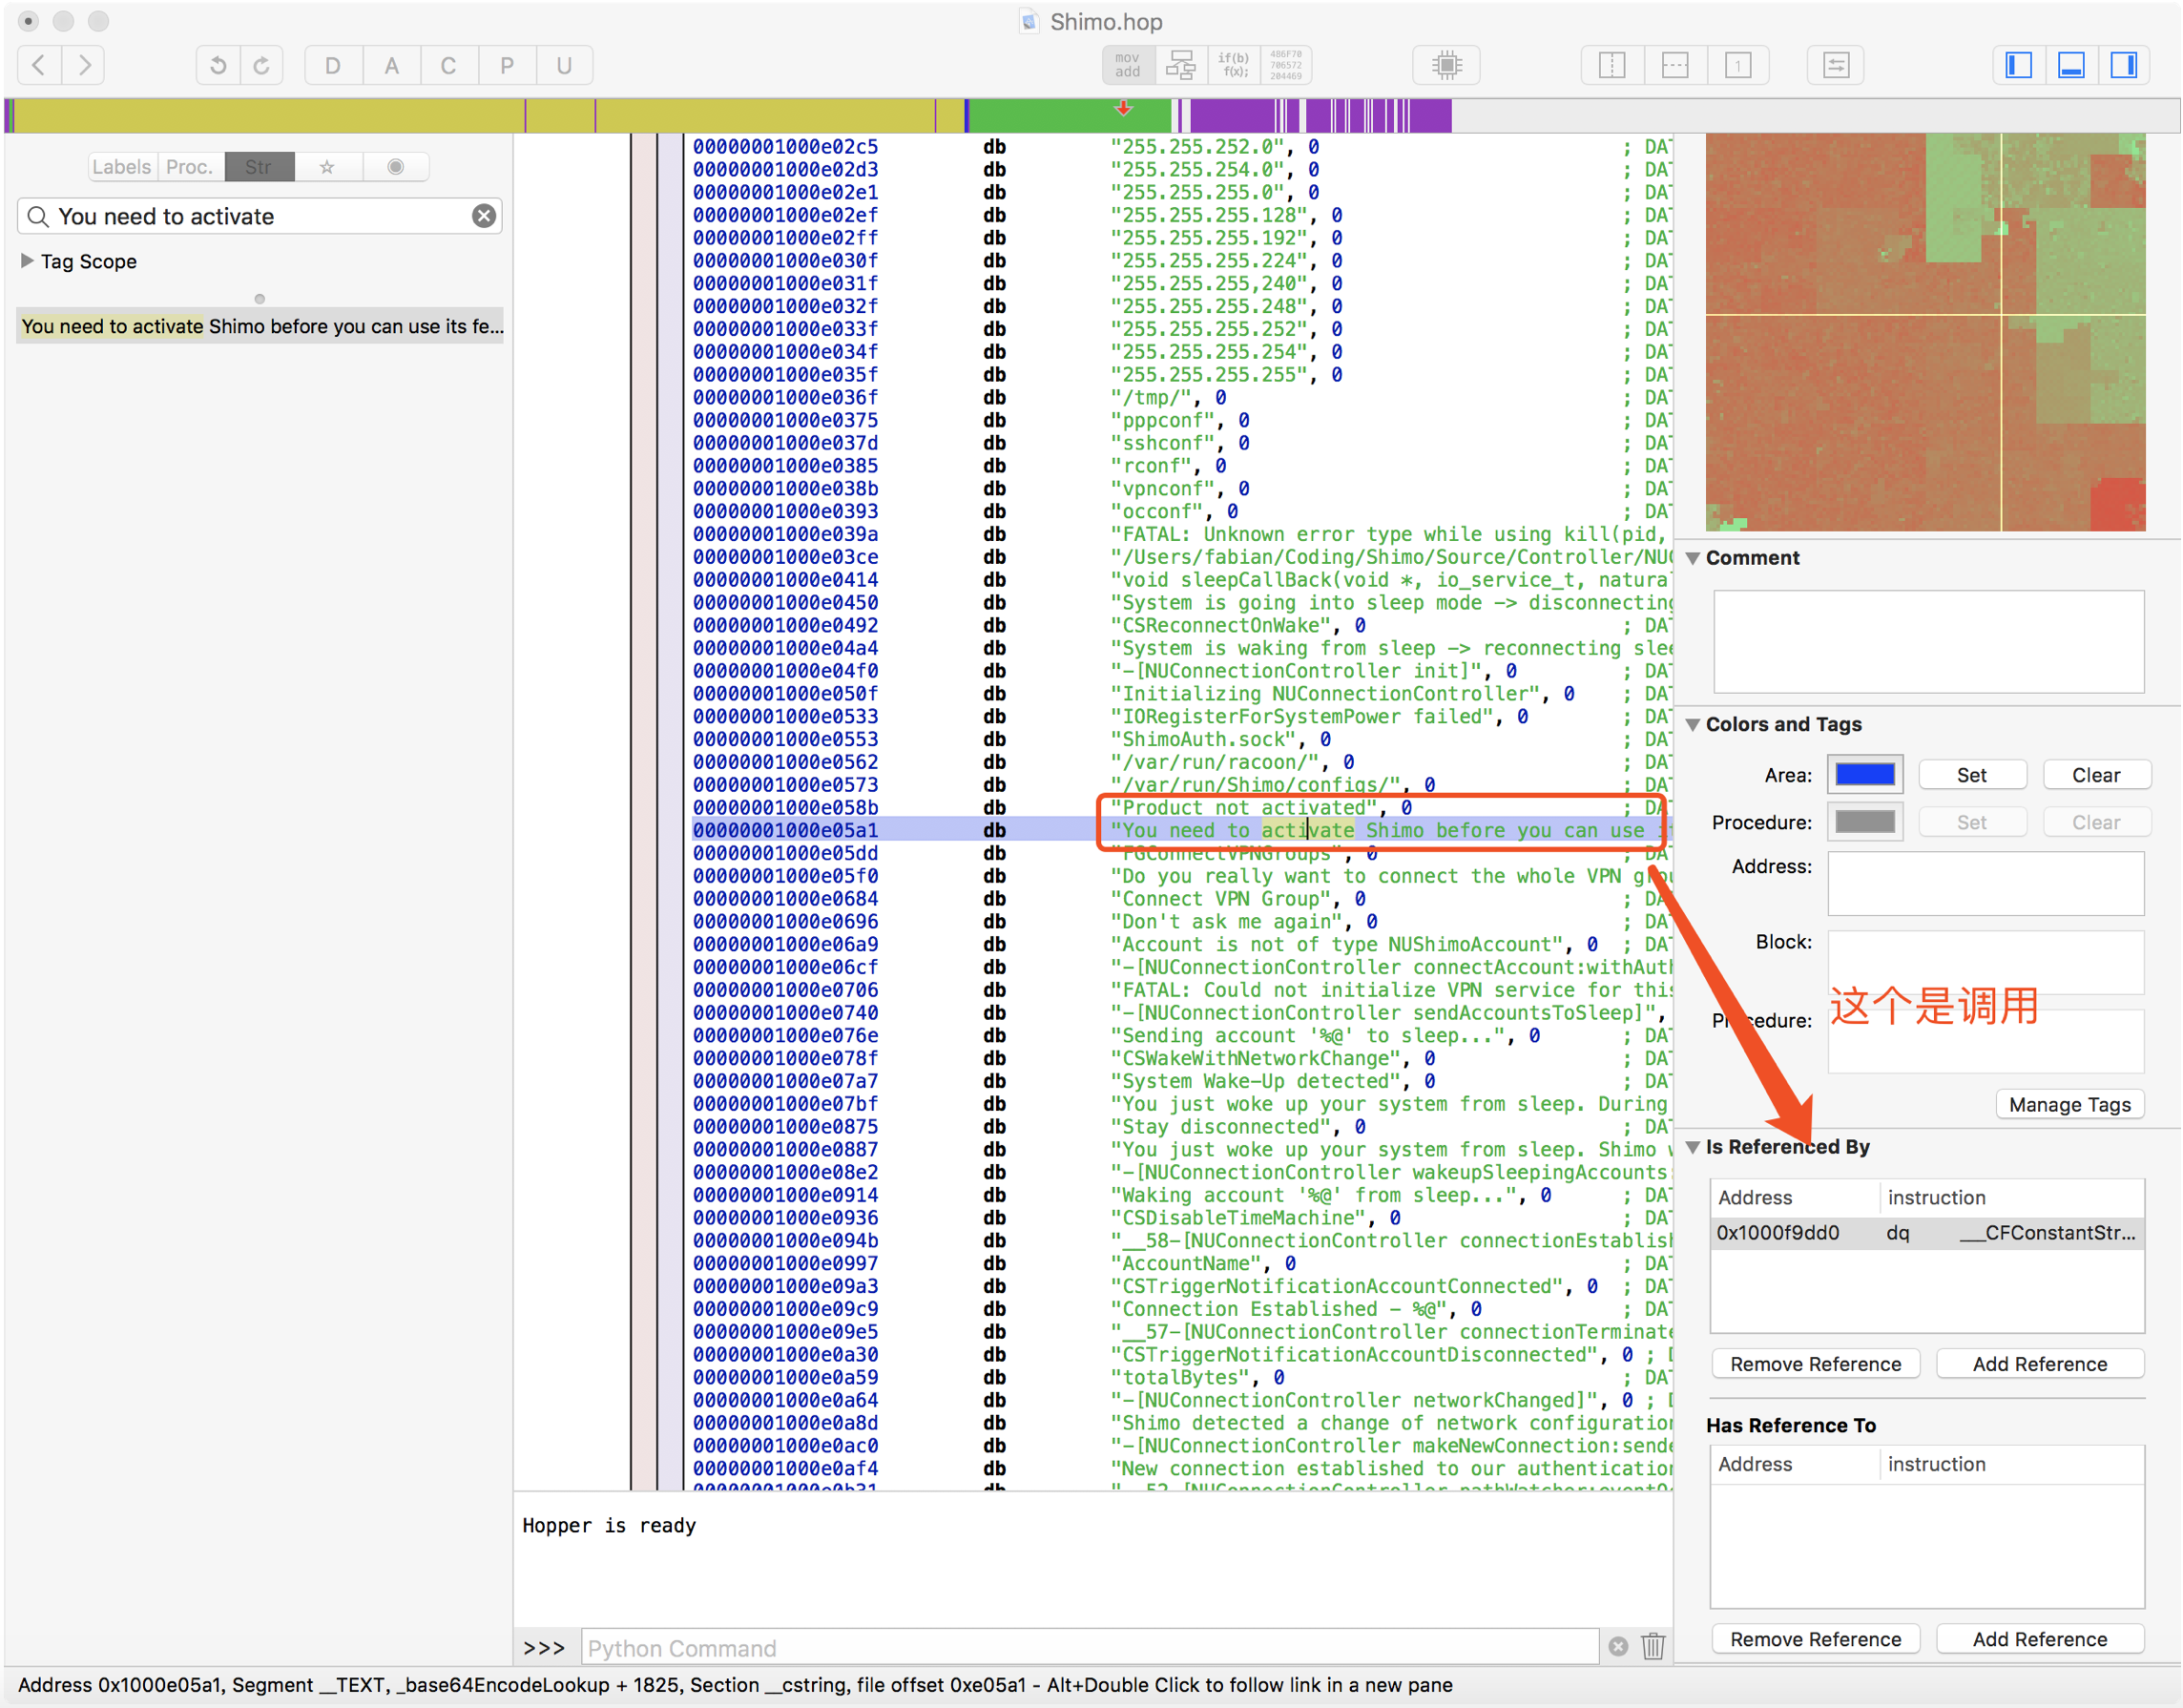Switch to the Proc. tab
This screenshot has width=2183, height=1708.
pos(190,167)
